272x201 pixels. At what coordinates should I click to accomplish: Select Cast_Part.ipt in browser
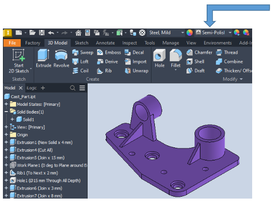(x=20, y=97)
